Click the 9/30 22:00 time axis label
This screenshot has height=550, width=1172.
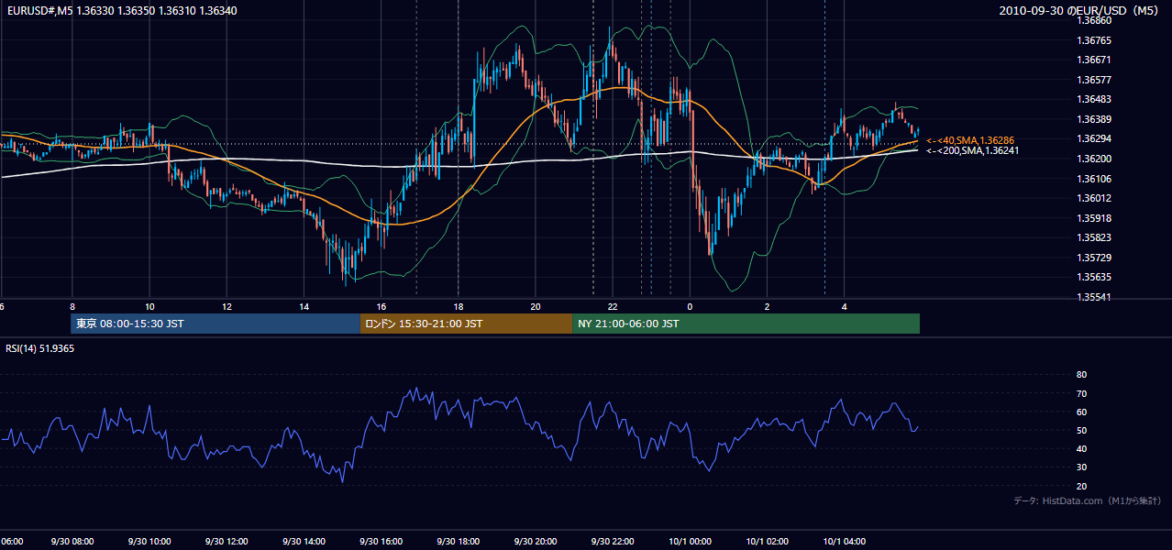point(613,542)
